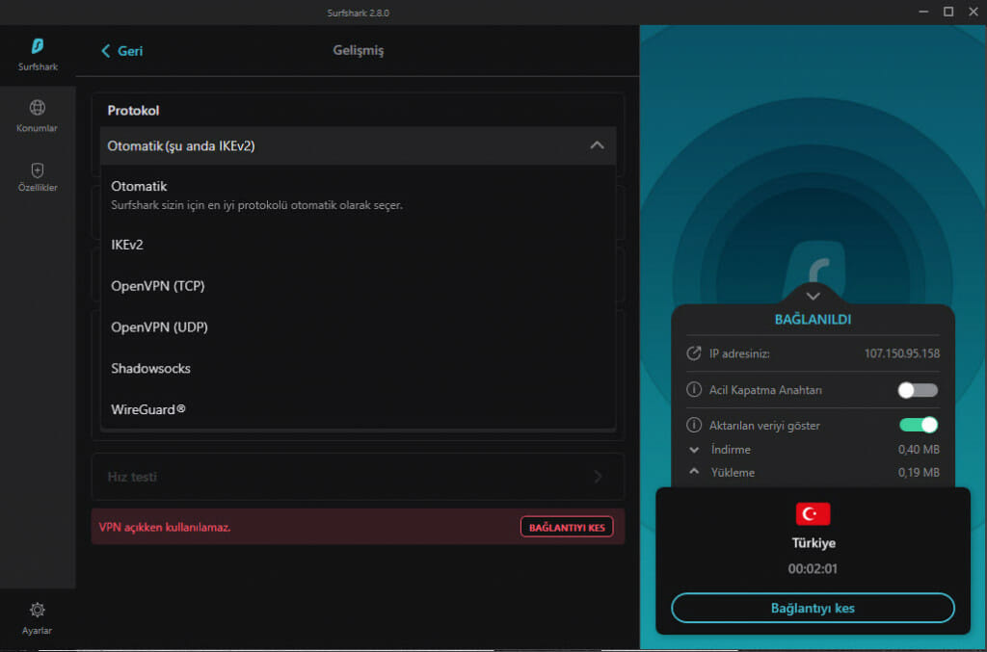
Task: Click the BAĞLANILDI status heading
Action: coord(813,320)
